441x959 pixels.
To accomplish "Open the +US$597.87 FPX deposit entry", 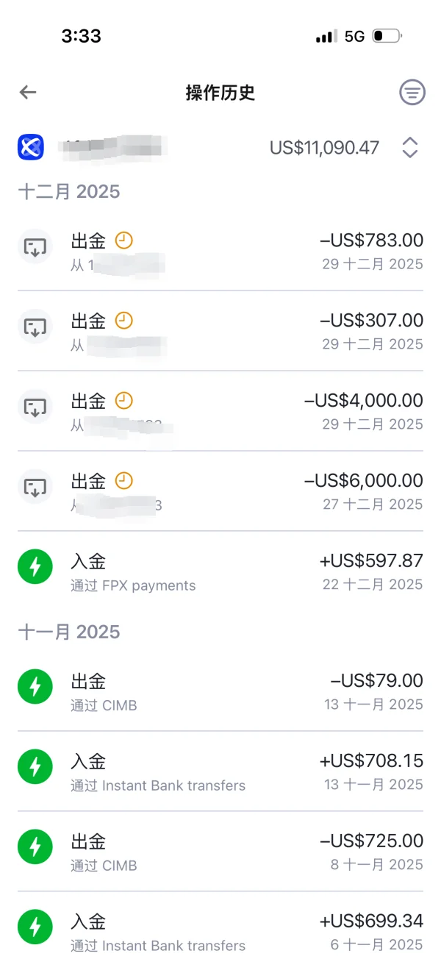I will pyautogui.click(x=220, y=572).
